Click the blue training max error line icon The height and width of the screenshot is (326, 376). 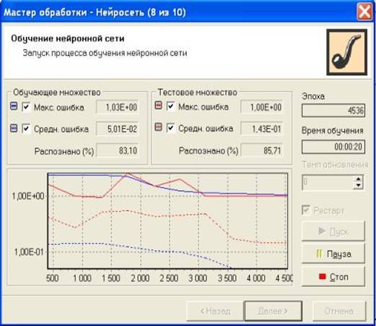pos(14,106)
